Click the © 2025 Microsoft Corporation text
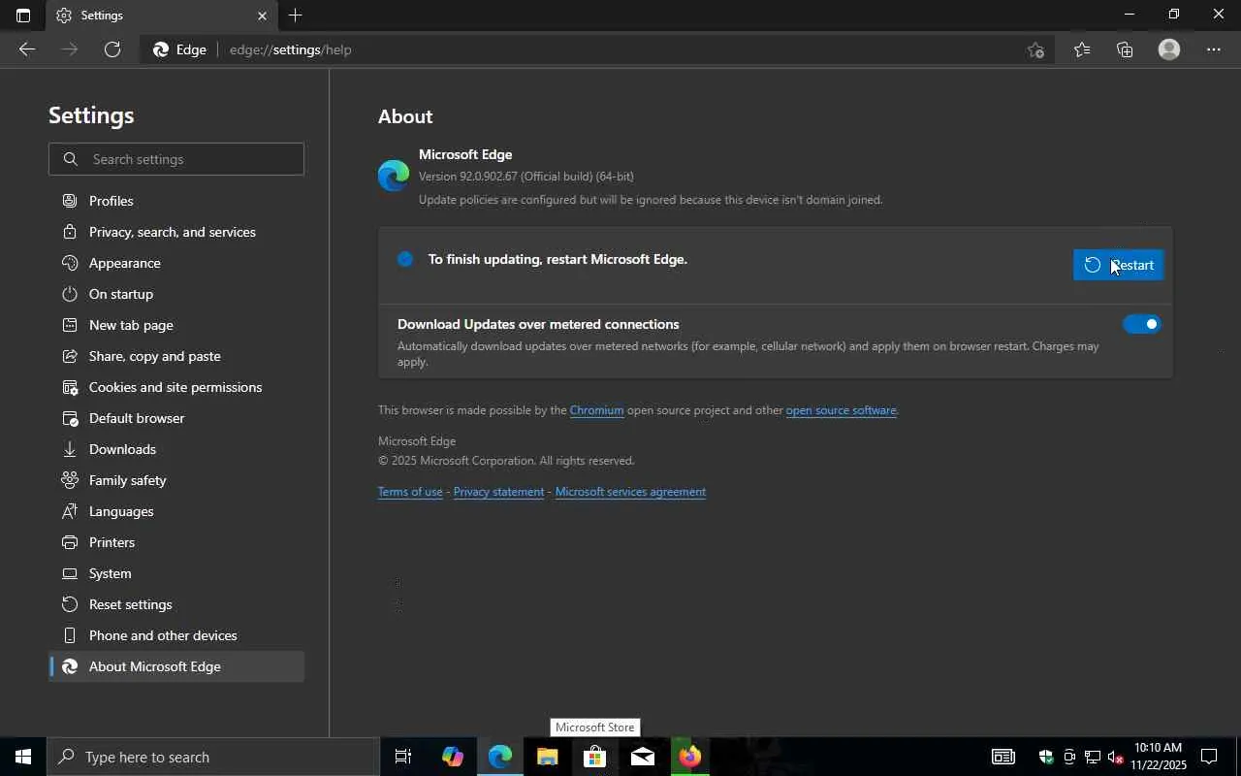The height and width of the screenshot is (776, 1241). (x=506, y=461)
